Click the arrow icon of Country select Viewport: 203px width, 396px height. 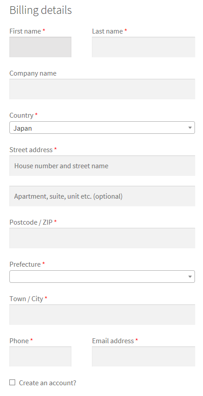click(x=190, y=128)
